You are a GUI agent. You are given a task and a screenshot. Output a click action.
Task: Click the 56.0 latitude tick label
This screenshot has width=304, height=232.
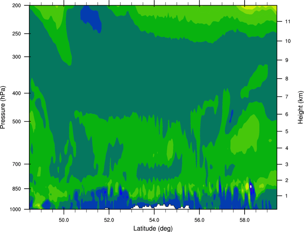pos(200,220)
